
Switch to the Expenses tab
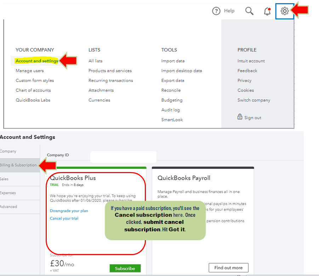(20, 193)
